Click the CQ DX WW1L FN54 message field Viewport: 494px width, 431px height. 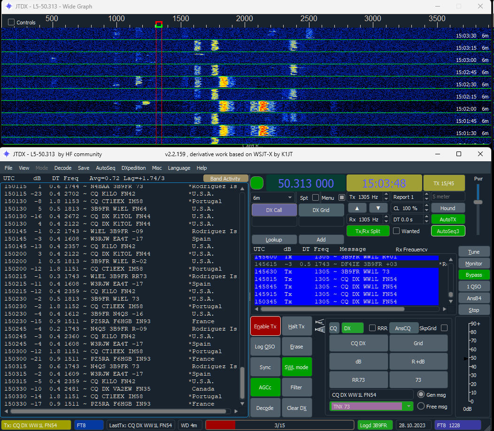371,394
